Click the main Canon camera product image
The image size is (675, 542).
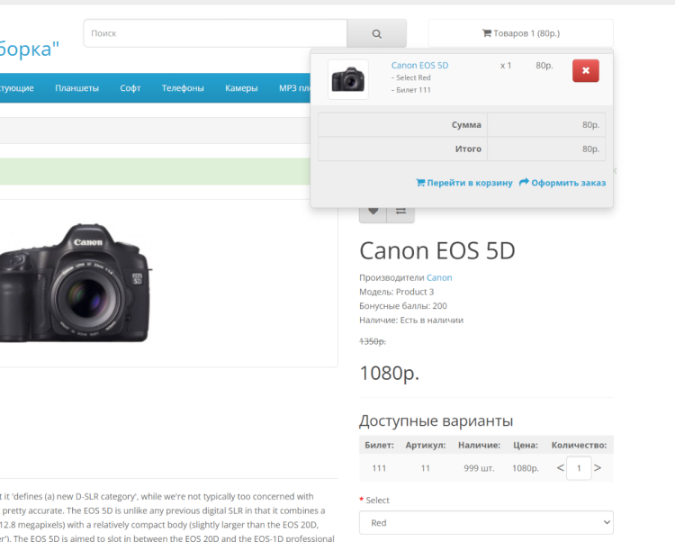coord(76,283)
